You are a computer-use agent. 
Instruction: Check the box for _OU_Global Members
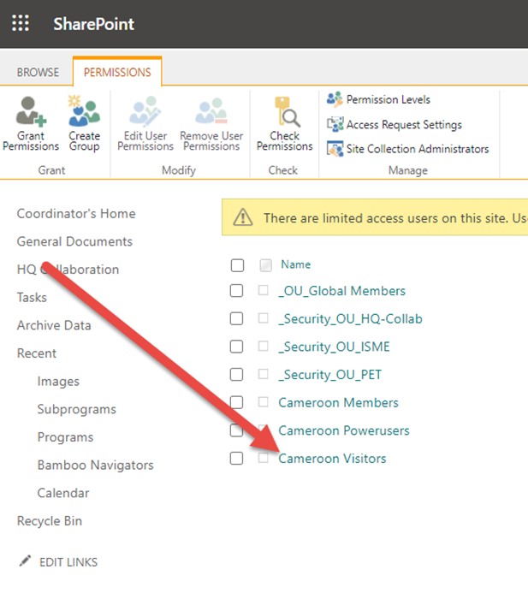(236, 291)
